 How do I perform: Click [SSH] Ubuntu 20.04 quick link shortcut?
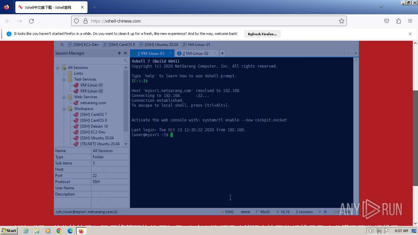point(158,45)
